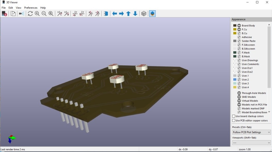Rotate Z counterclockwise icon
The height and width of the screenshot is (152, 272).
coord(98,13)
